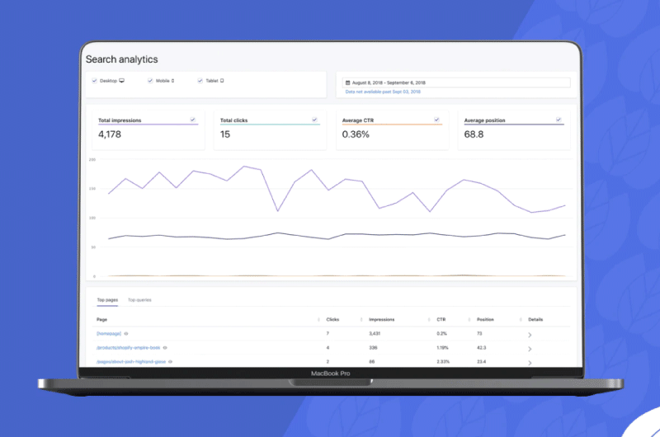This screenshot has height=437, width=660.
Task: Click the desktop monitor icon beside Desktop
Action: (121, 80)
